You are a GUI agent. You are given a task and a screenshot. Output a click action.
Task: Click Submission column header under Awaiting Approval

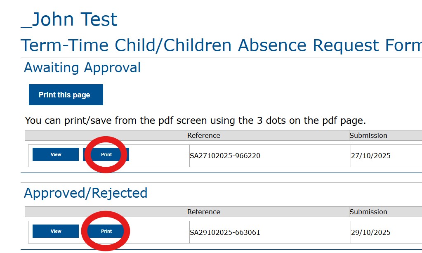coord(368,135)
